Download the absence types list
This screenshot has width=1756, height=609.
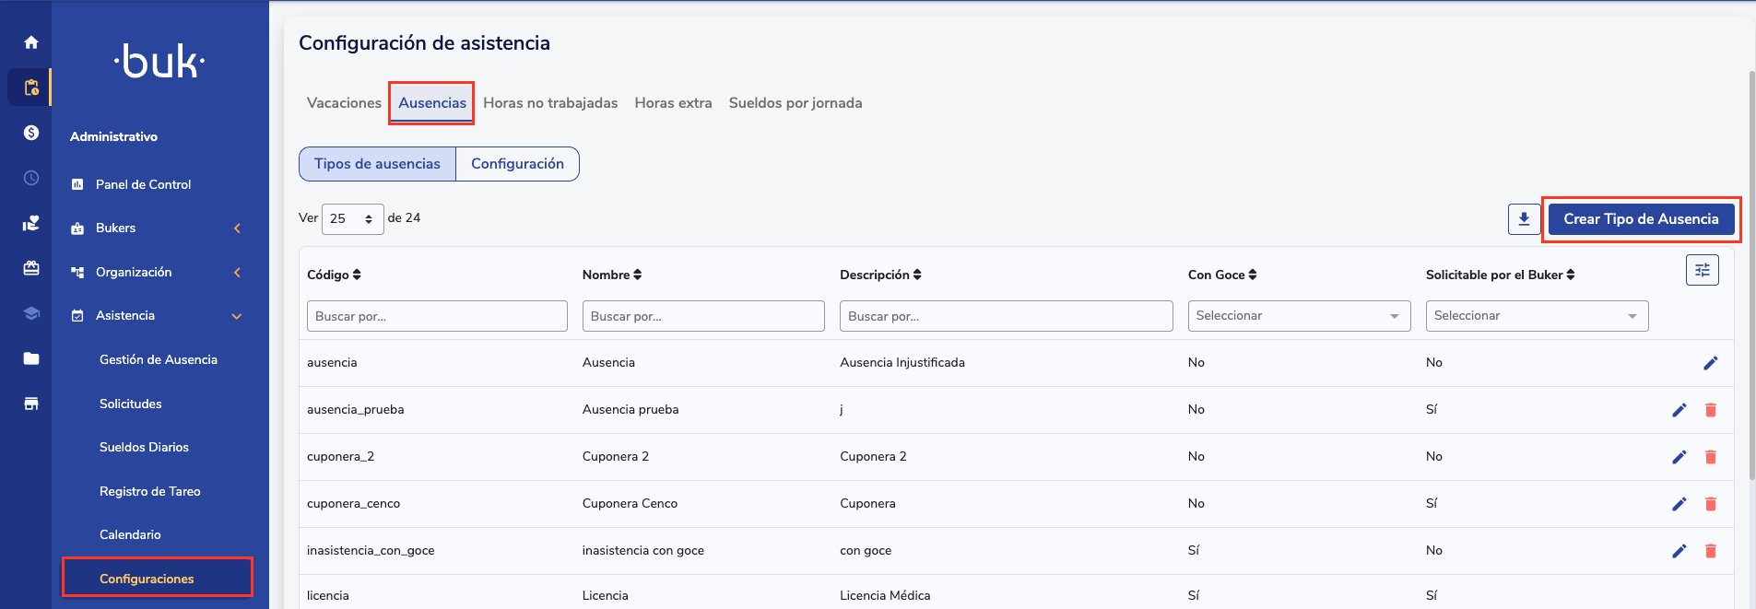[1524, 219]
